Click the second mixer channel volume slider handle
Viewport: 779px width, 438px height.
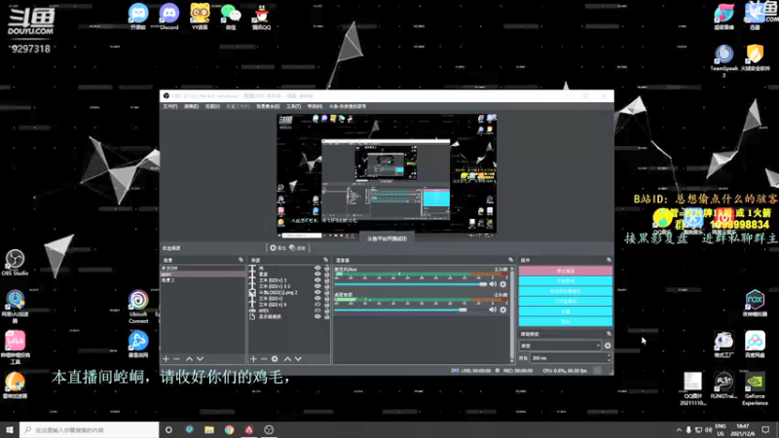464,310
